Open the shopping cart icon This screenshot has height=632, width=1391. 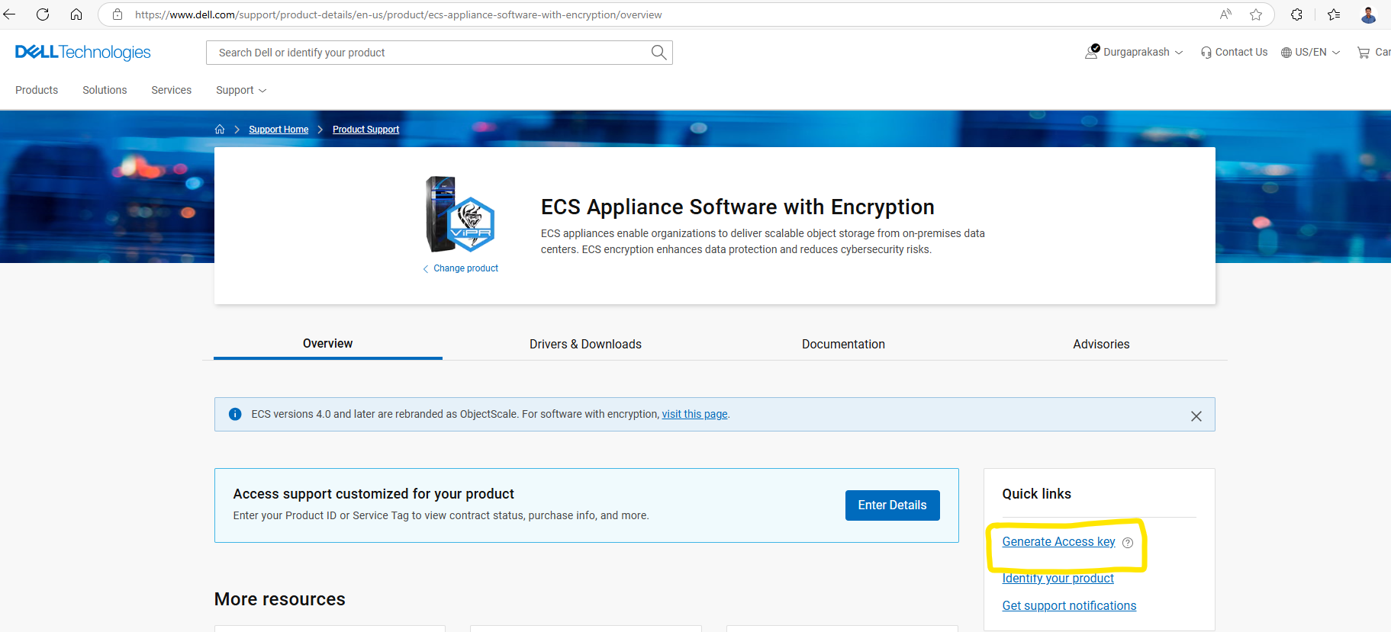(1364, 53)
